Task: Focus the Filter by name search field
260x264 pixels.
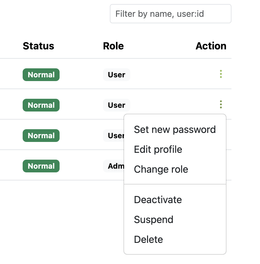Action: point(170,14)
